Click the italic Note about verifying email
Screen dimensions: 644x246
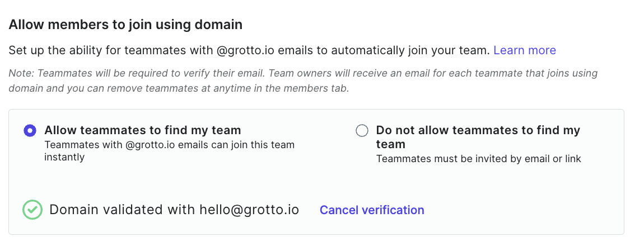pyautogui.click(x=303, y=81)
